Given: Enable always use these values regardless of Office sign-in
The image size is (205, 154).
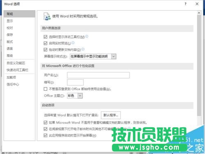Looking at the screenshot, I should [46, 89].
